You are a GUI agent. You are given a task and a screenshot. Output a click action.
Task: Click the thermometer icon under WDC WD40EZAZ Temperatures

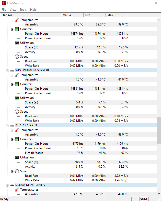pyautogui.click(x=17, y=75)
